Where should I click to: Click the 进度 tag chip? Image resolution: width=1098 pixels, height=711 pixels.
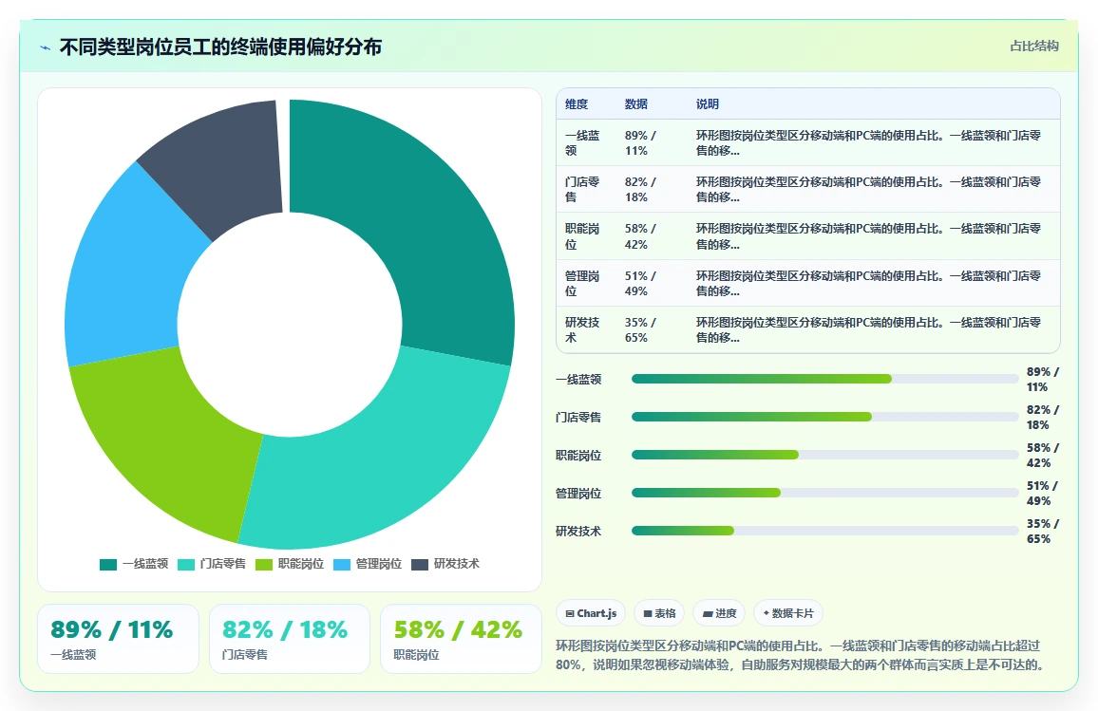719,613
